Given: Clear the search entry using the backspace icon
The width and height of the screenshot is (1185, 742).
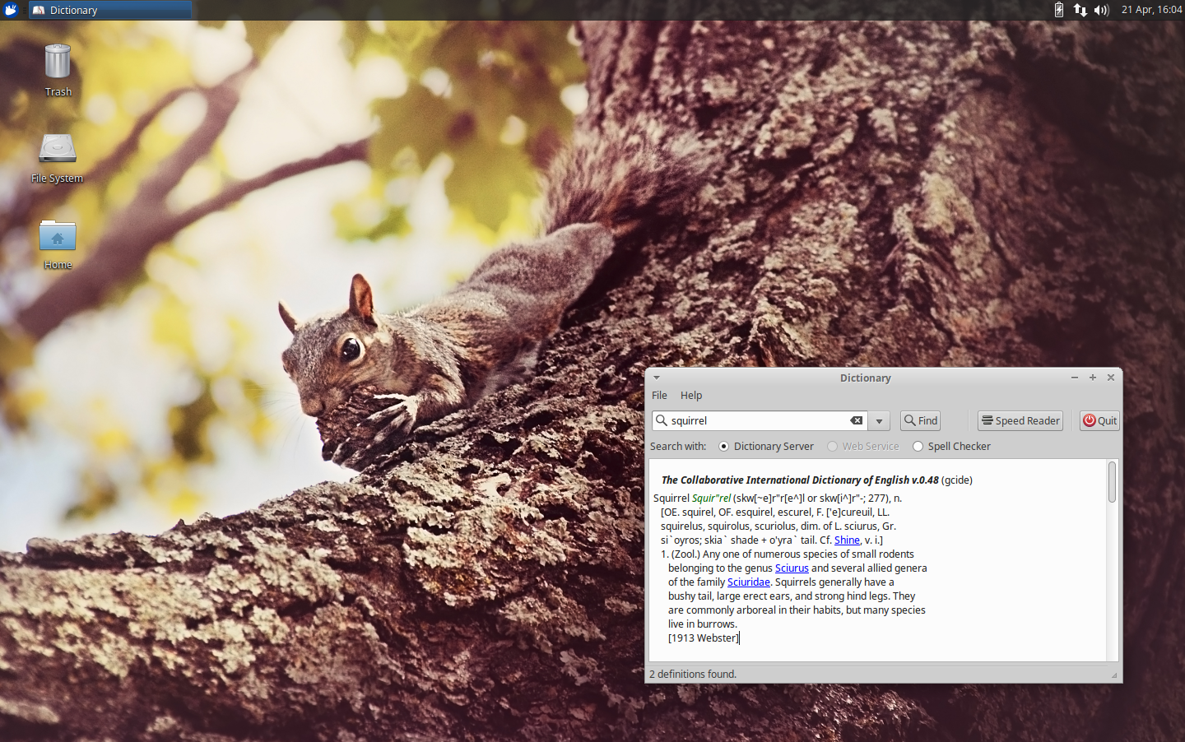Looking at the screenshot, I should (857, 420).
